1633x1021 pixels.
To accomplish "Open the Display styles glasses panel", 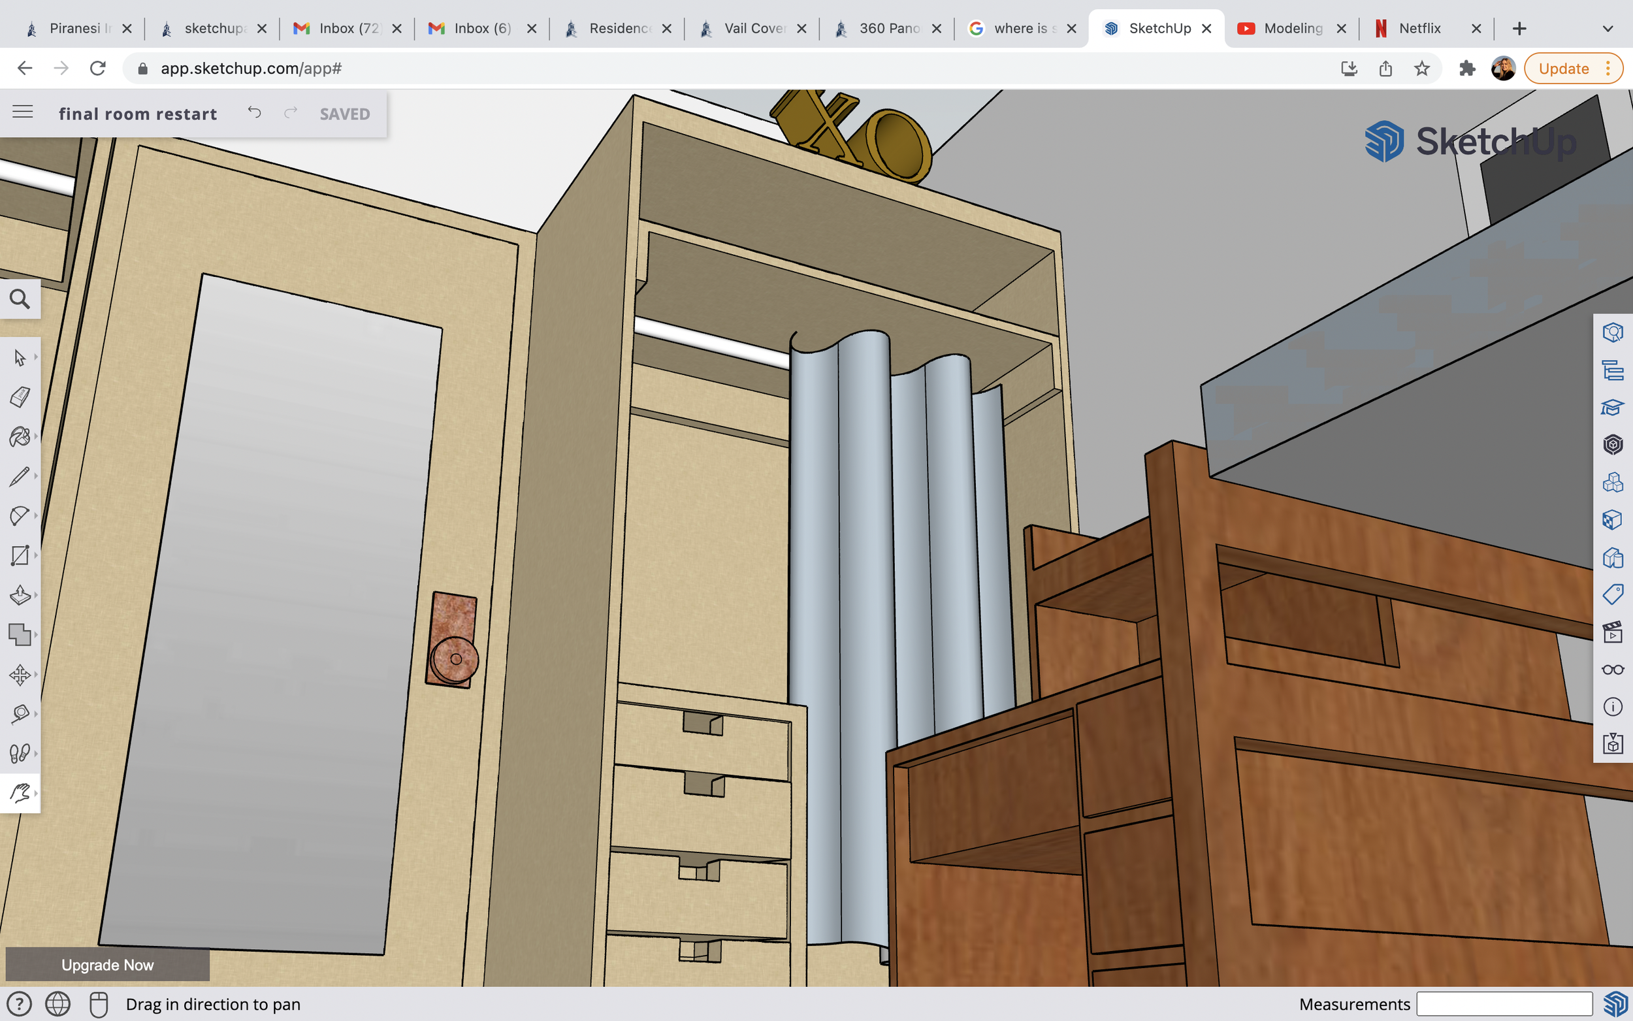I will 1613,669.
